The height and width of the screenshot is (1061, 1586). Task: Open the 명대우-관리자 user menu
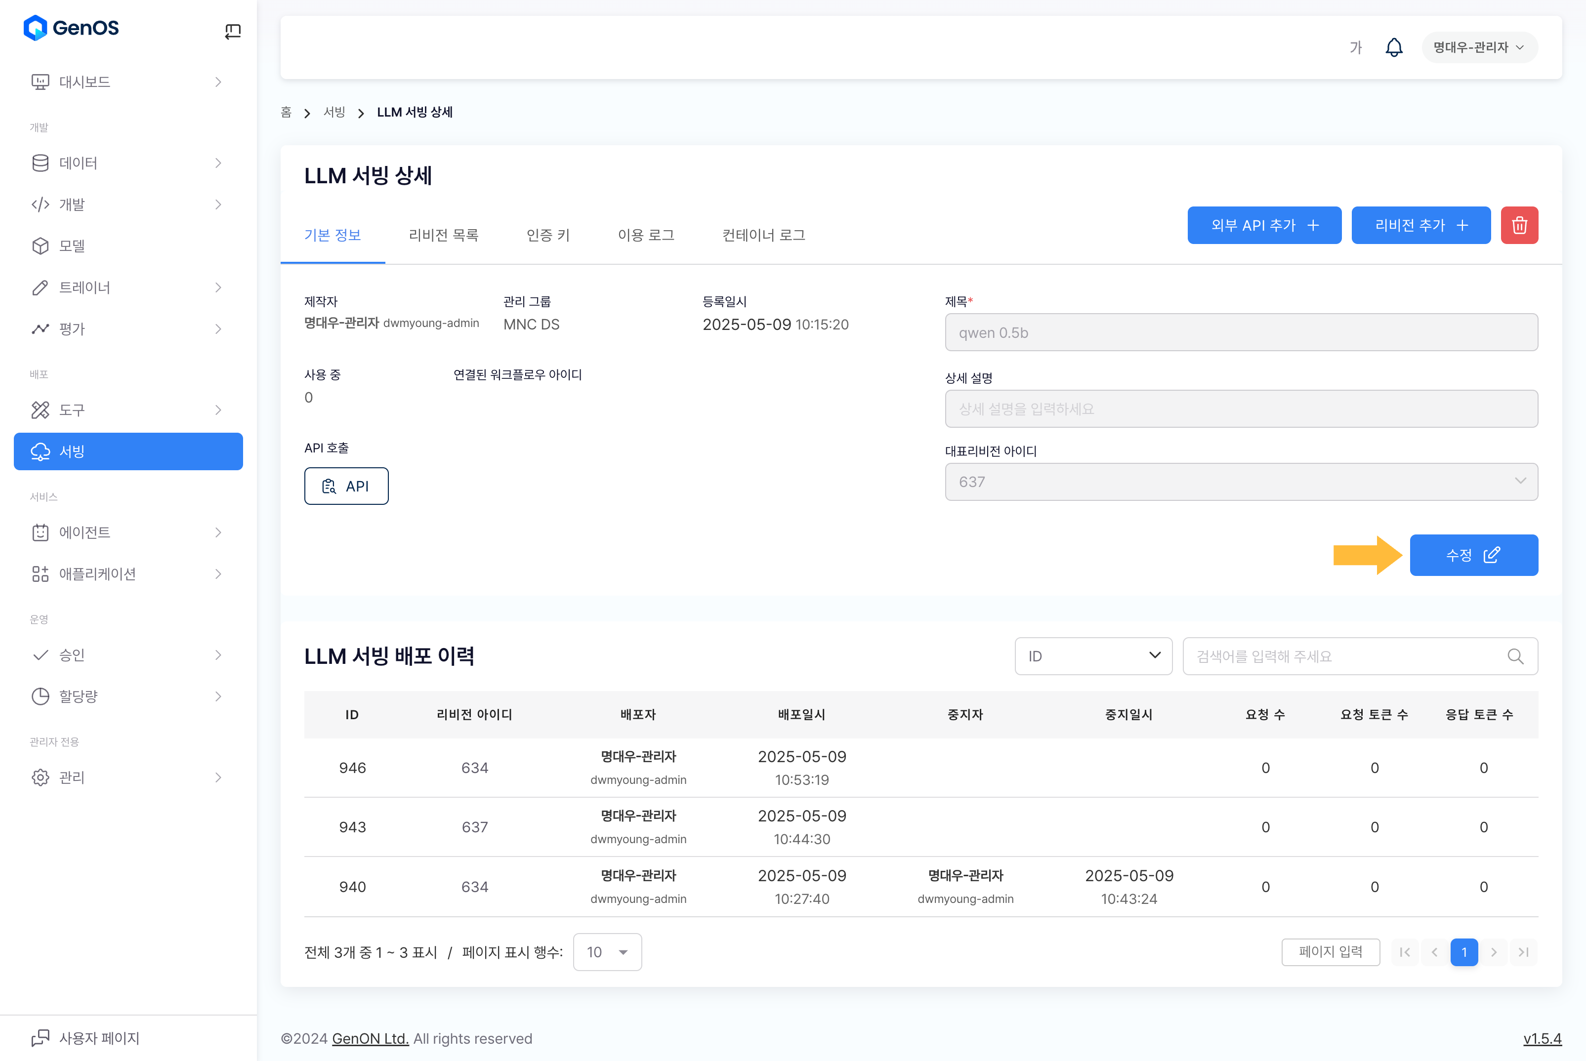coord(1479,47)
